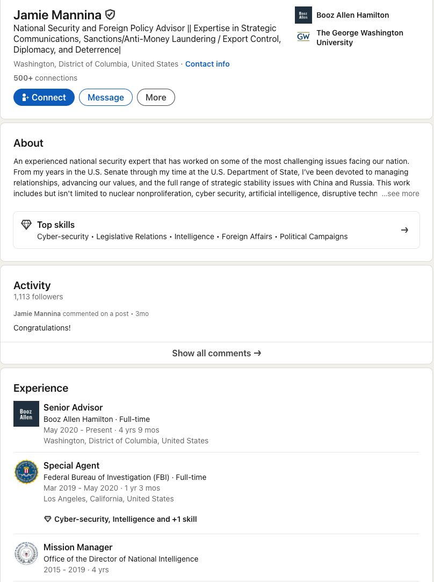Click the Director of National Intelligence seal
This screenshot has width=434, height=582.
click(26, 554)
